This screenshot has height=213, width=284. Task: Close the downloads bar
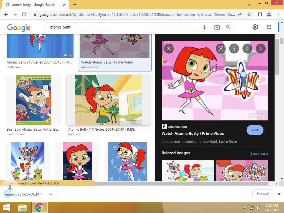pyautogui.click(x=279, y=194)
